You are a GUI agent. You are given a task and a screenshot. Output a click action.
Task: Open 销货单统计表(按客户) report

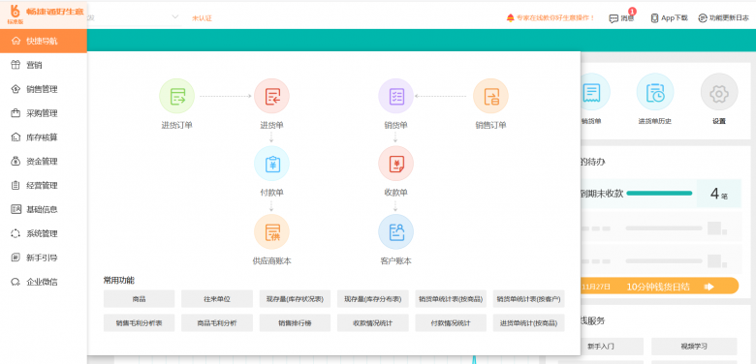coord(529,299)
